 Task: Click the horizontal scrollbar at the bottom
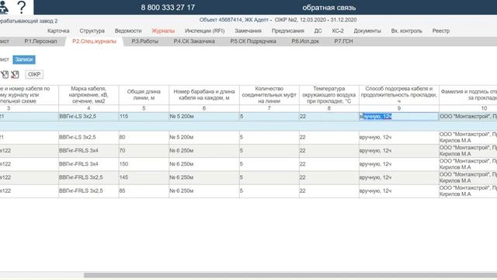point(290,275)
